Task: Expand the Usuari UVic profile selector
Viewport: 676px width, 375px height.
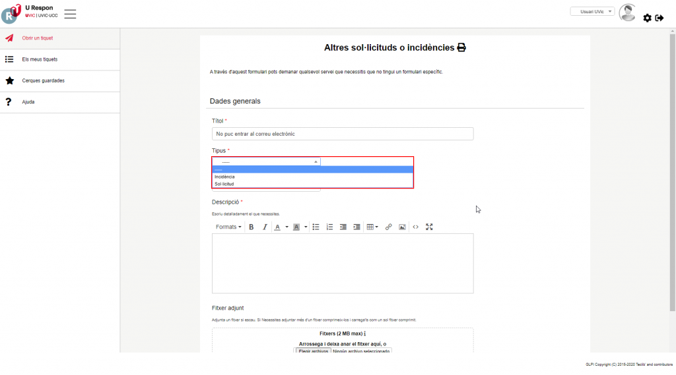Action: [592, 11]
